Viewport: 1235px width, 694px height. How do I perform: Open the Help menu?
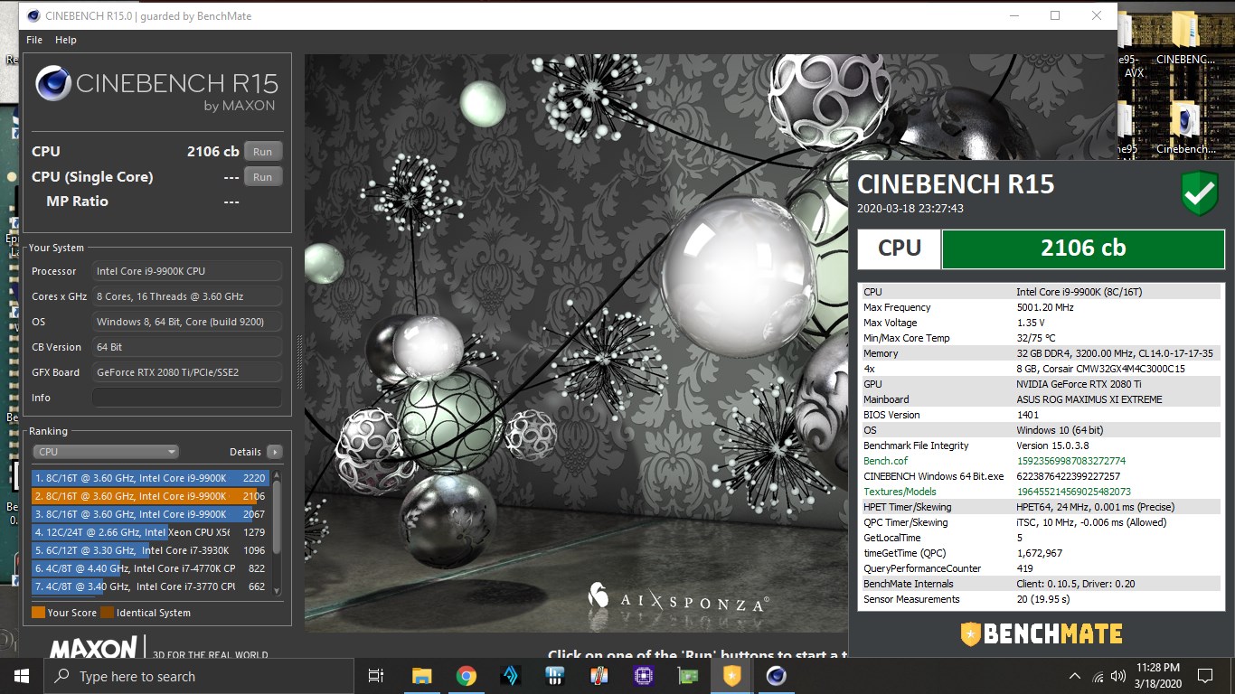[66, 40]
